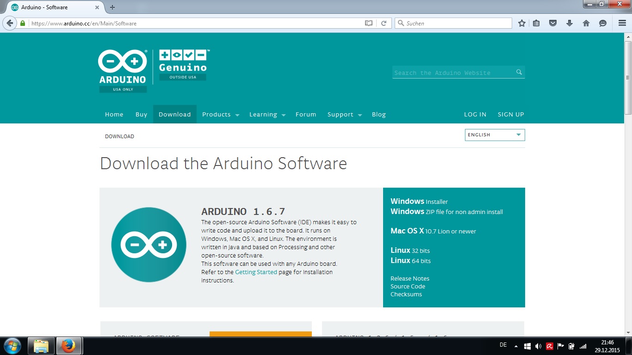Viewport: 632px width, 355px height.
Task: Save page to Pocket icon
Action: click(x=552, y=23)
